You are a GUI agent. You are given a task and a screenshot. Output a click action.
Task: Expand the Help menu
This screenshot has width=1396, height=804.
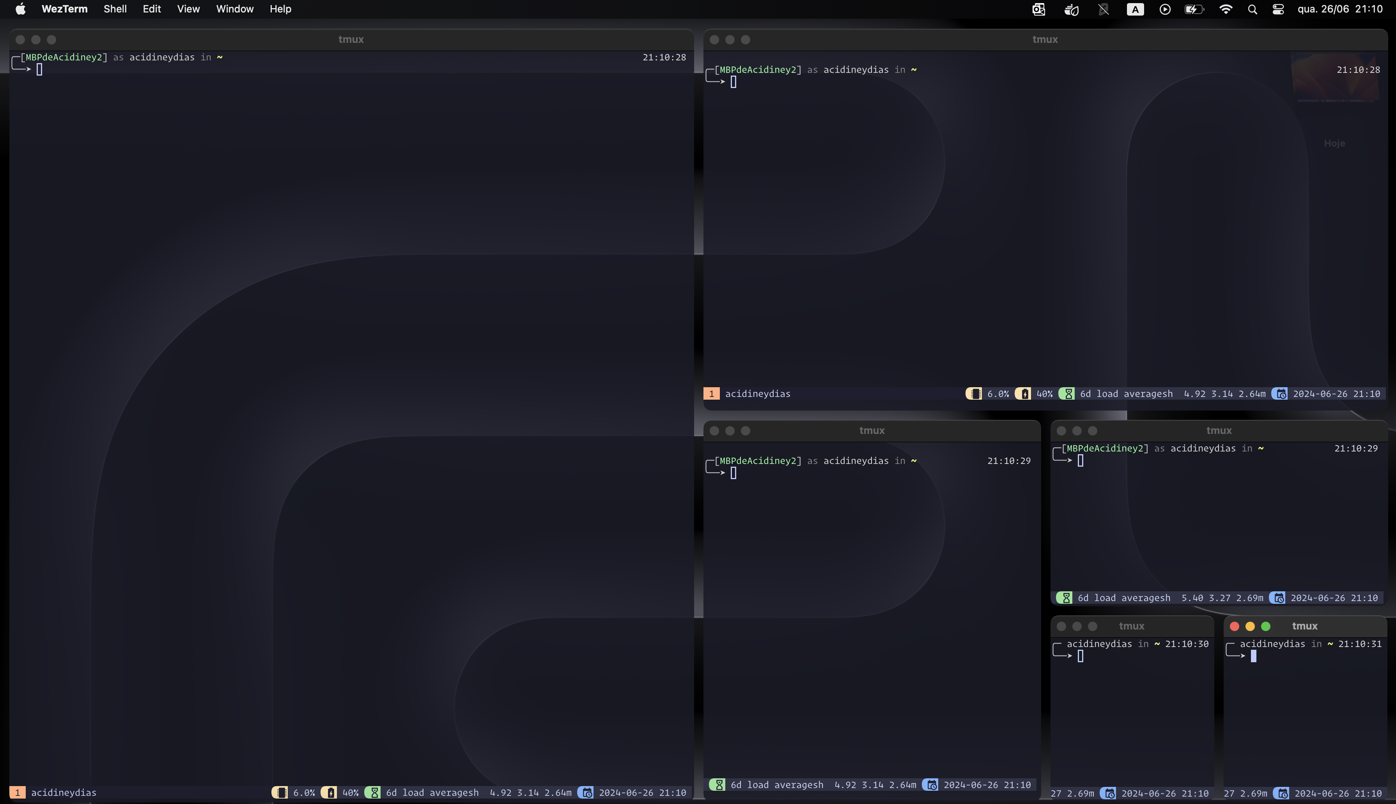[x=280, y=9]
